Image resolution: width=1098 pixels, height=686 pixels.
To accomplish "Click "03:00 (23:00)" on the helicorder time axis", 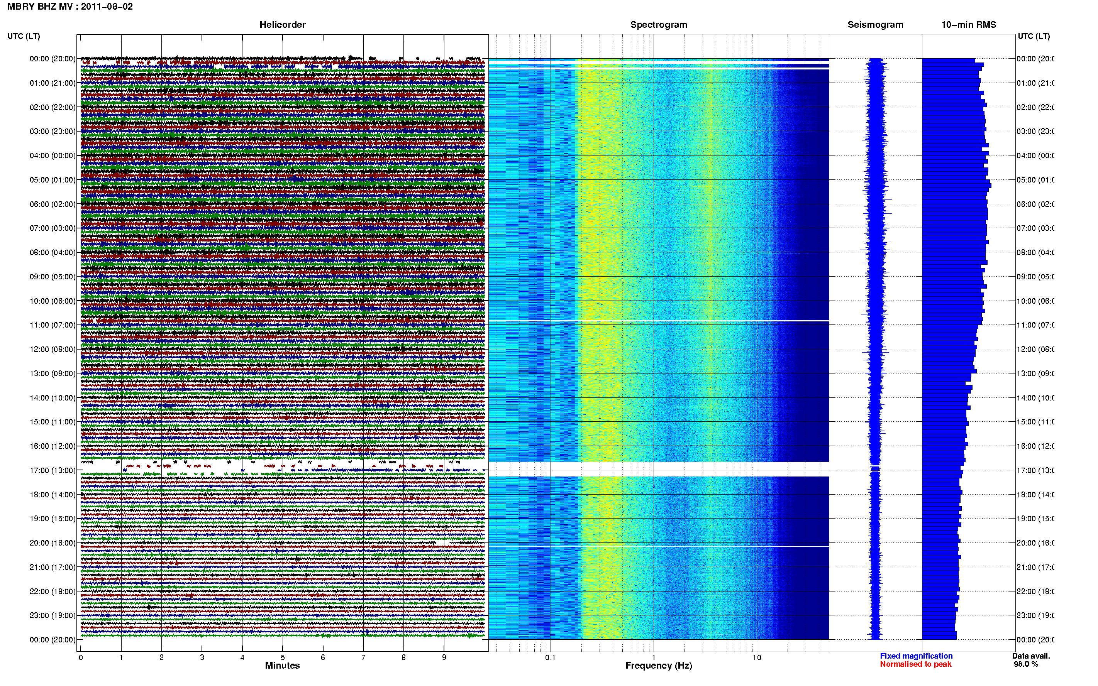I will [53, 132].
